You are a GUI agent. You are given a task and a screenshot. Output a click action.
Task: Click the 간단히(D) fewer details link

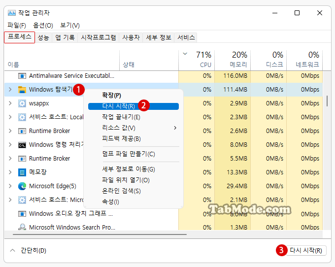(33, 250)
